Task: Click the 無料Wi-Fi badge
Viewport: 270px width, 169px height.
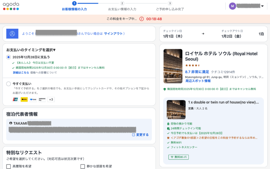Action: [179, 157]
